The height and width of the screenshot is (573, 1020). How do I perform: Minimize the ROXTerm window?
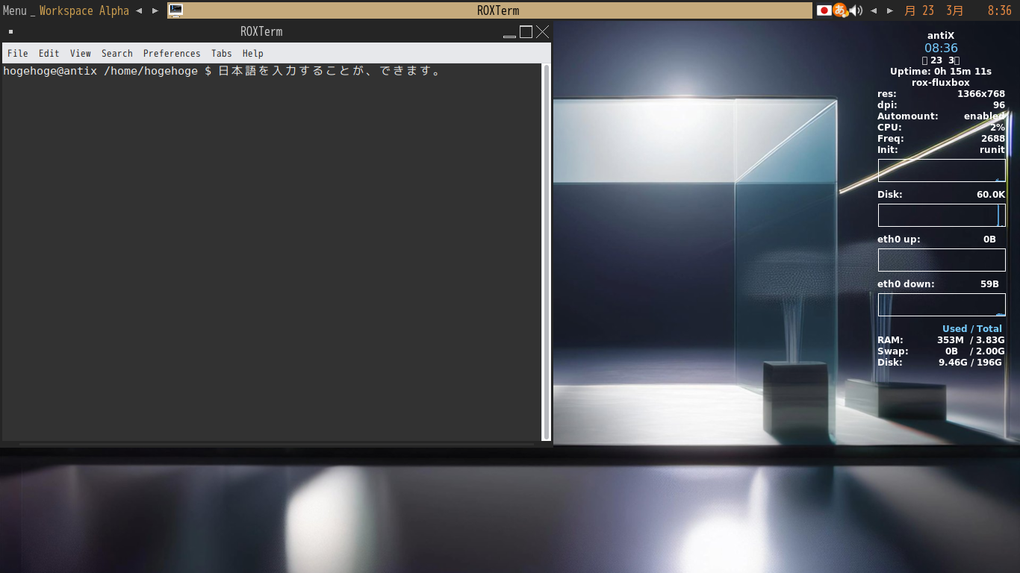point(510,31)
